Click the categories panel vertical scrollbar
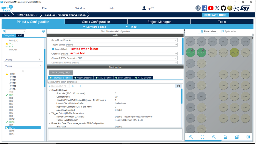256x144 pixels. [x=45, y=68]
